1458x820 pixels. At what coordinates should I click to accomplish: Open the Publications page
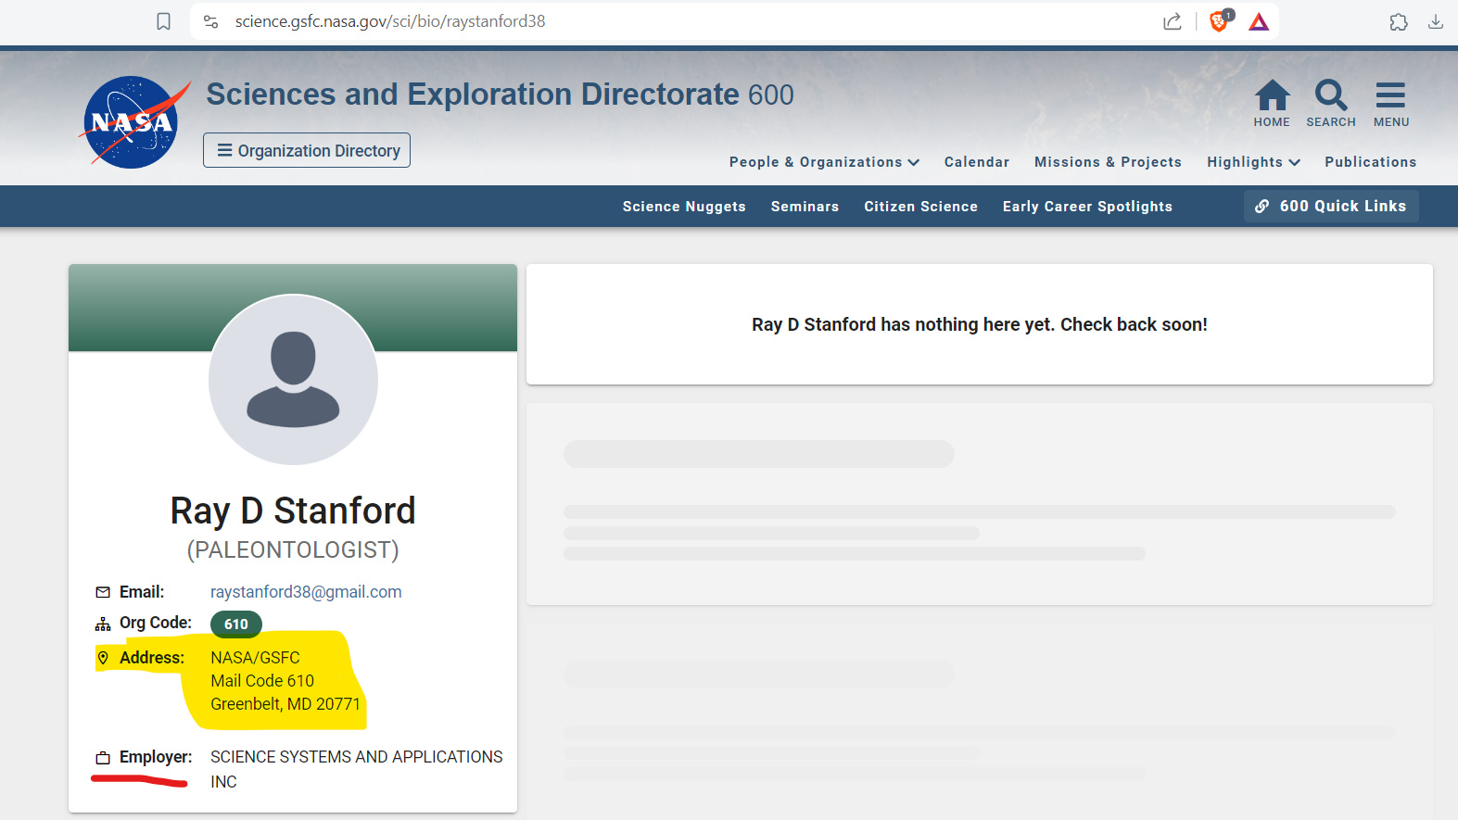coord(1370,162)
